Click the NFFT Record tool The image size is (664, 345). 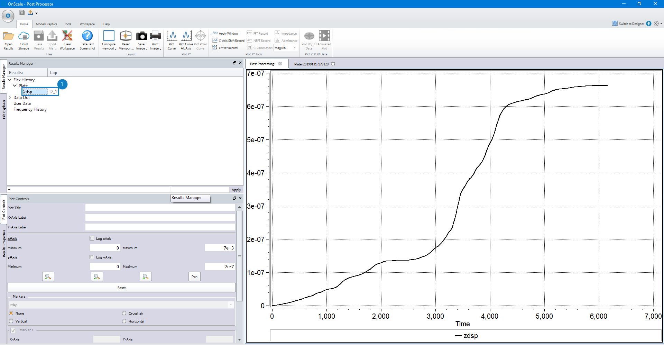tap(259, 41)
